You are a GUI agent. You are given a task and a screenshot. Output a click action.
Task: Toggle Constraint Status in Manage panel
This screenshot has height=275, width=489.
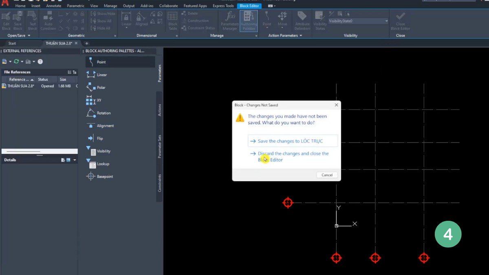click(198, 28)
